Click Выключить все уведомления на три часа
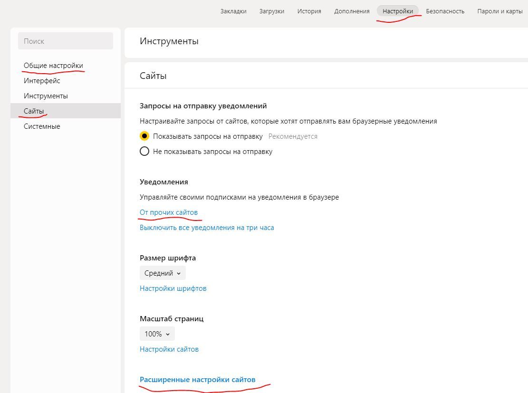This screenshot has width=528, height=393. pos(207,228)
